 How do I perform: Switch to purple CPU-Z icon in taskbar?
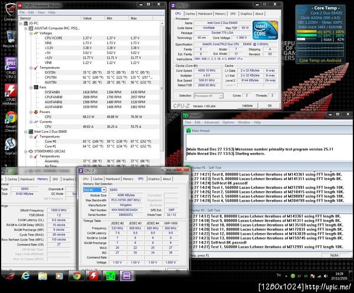pyautogui.click(x=127, y=276)
